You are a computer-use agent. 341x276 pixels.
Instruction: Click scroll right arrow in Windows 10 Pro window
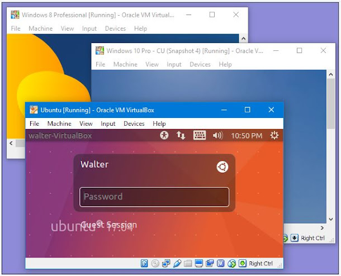click(x=323, y=228)
